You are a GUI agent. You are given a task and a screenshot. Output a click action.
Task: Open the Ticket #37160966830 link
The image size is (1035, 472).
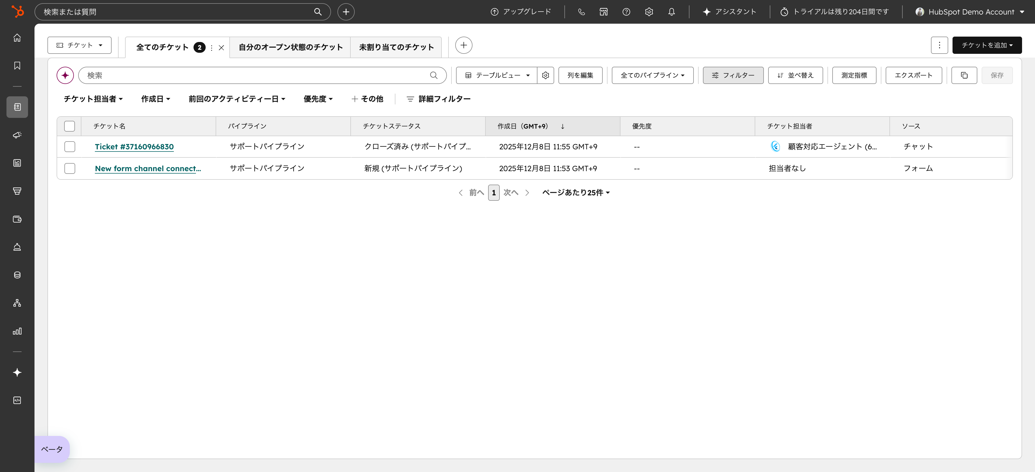134,146
